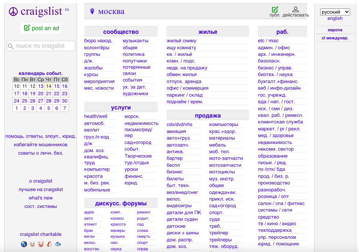
Task: Focus the поиск по craigslist search field
Action: pos(41,46)
